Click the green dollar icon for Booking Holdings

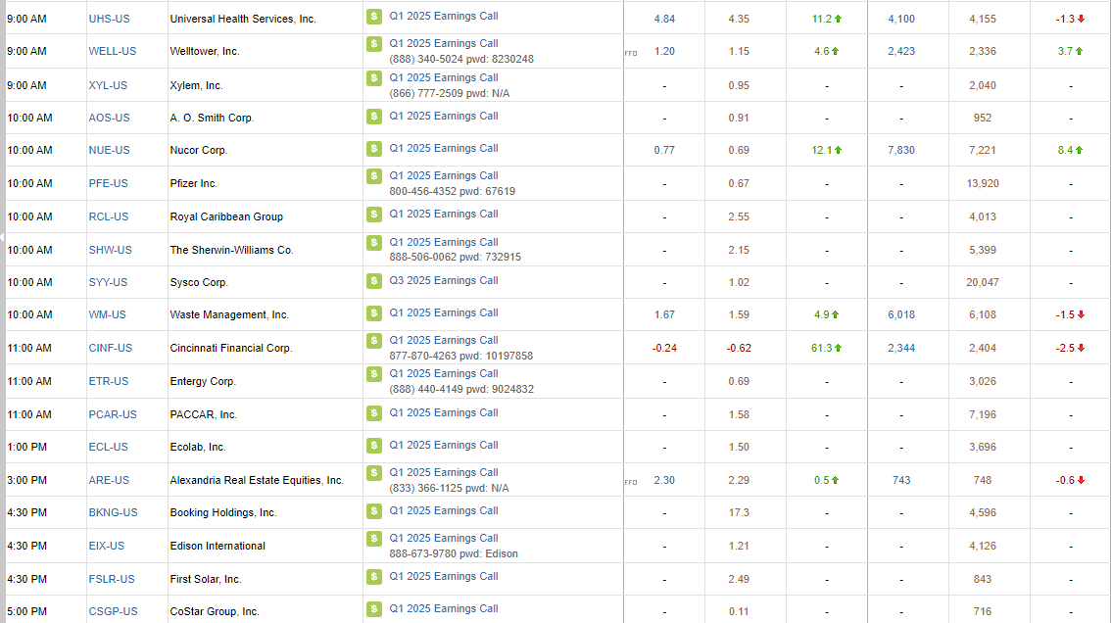click(374, 510)
